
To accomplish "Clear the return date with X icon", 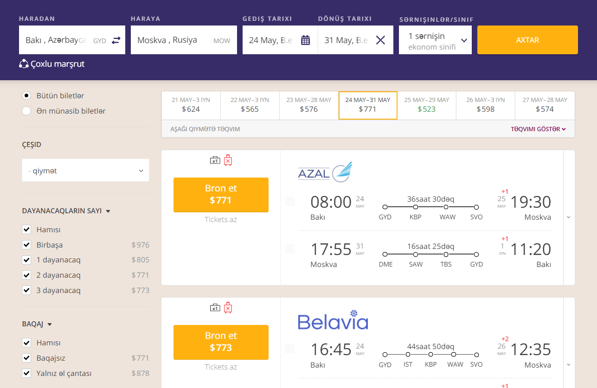I will click(x=380, y=40).
